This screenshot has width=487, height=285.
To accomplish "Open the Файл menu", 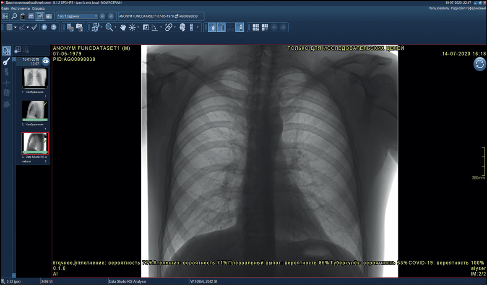I will click(x=5, y=8).
